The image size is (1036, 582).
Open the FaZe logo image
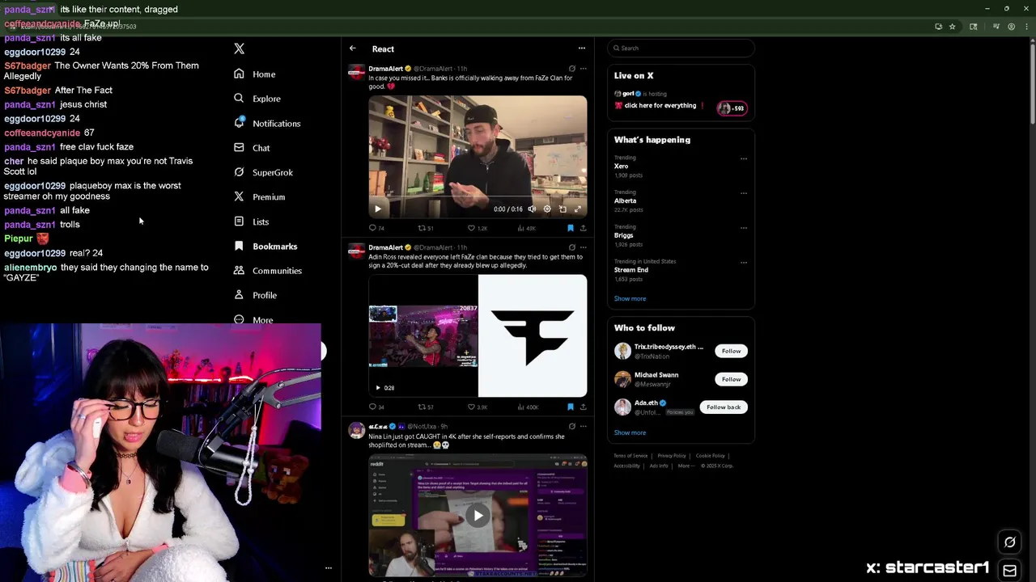click(533, 335)
